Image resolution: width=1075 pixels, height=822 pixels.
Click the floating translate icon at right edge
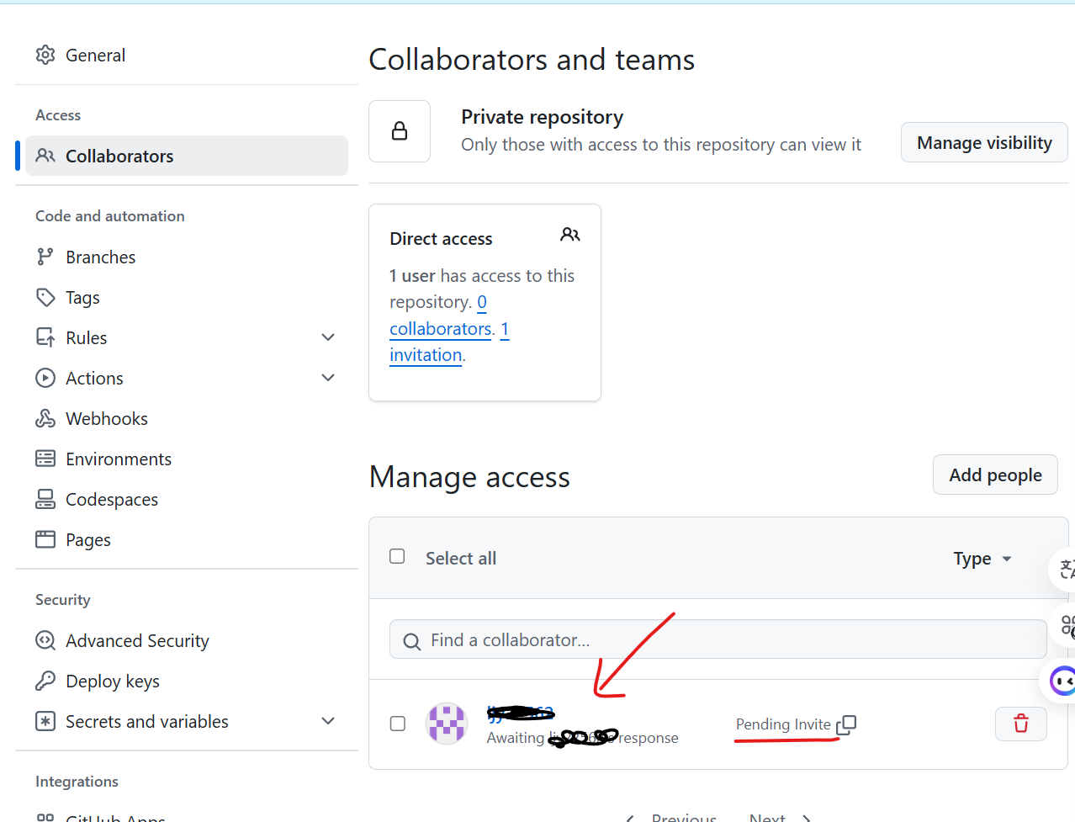pyautogui.click(x=1066, y=570)
